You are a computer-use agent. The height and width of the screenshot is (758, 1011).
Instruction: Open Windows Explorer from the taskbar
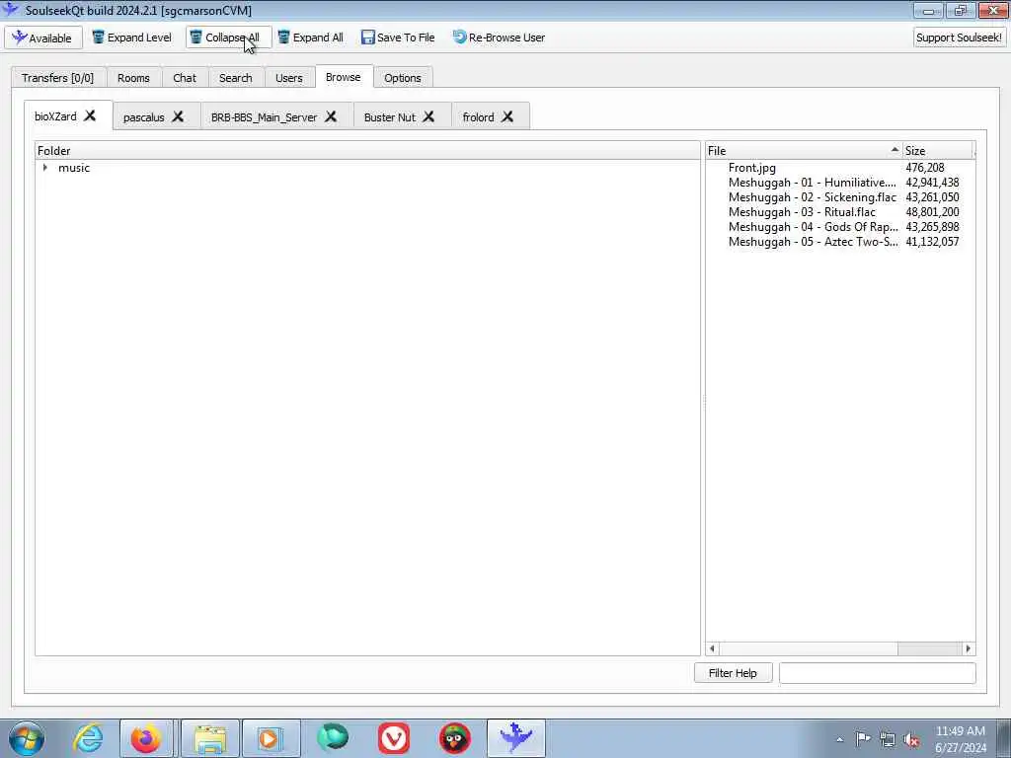210,738
